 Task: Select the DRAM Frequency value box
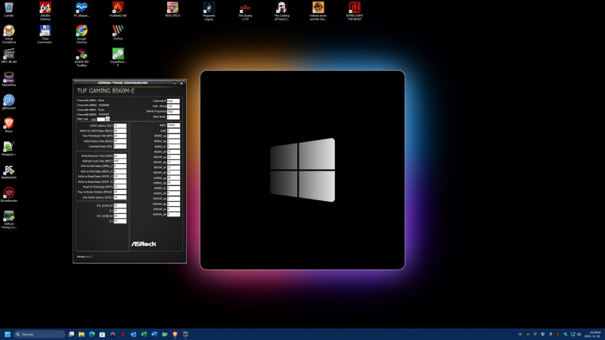pos(173,111)
